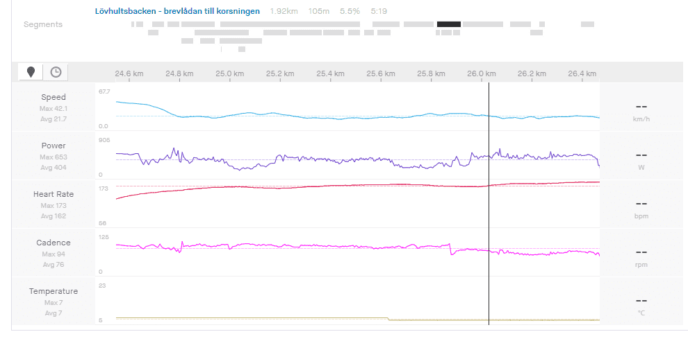Select the dark highlighted segment bar
This screenshot has height=341, width=688.
coord(449,24)
